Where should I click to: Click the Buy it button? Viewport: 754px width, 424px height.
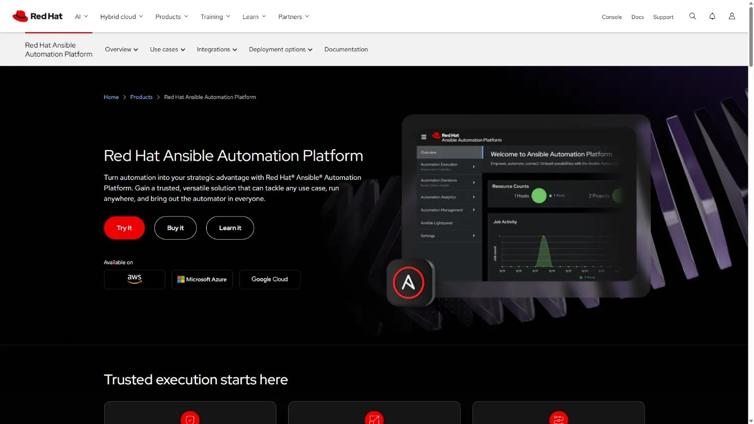(x=175, y=228)
